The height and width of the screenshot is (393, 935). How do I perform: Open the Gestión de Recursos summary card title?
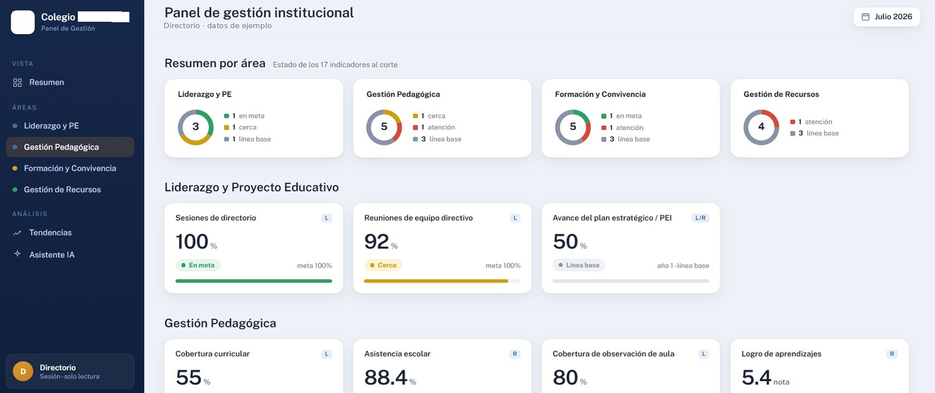[781, 95]
